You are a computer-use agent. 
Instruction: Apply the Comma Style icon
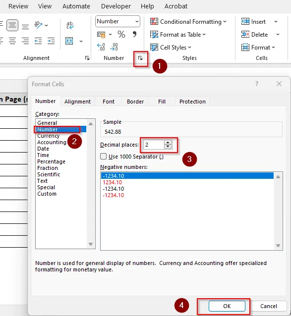(134, 34)
